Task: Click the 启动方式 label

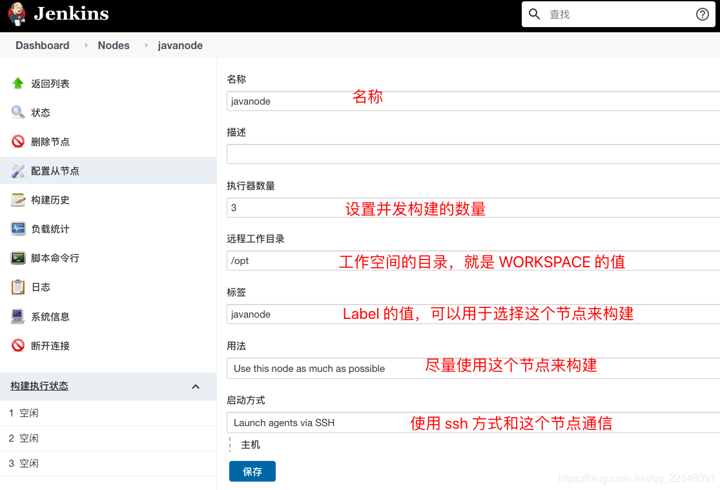Action: coord(246,400)
